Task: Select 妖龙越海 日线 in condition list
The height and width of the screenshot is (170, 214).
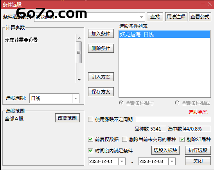Action: [x=165, y=34]
